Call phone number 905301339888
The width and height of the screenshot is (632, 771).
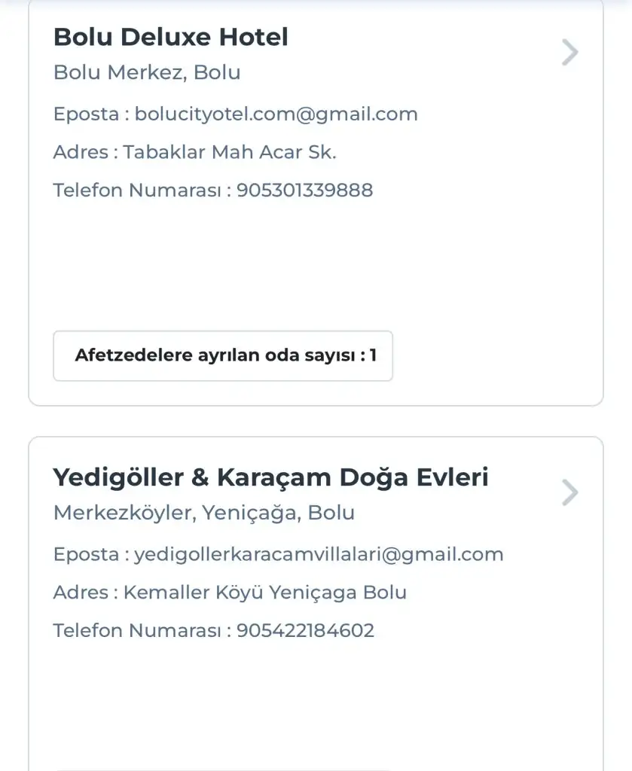[x=305, y=190]
